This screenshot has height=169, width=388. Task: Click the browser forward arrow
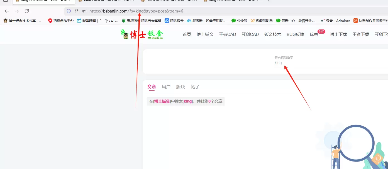tap(17, 11)
